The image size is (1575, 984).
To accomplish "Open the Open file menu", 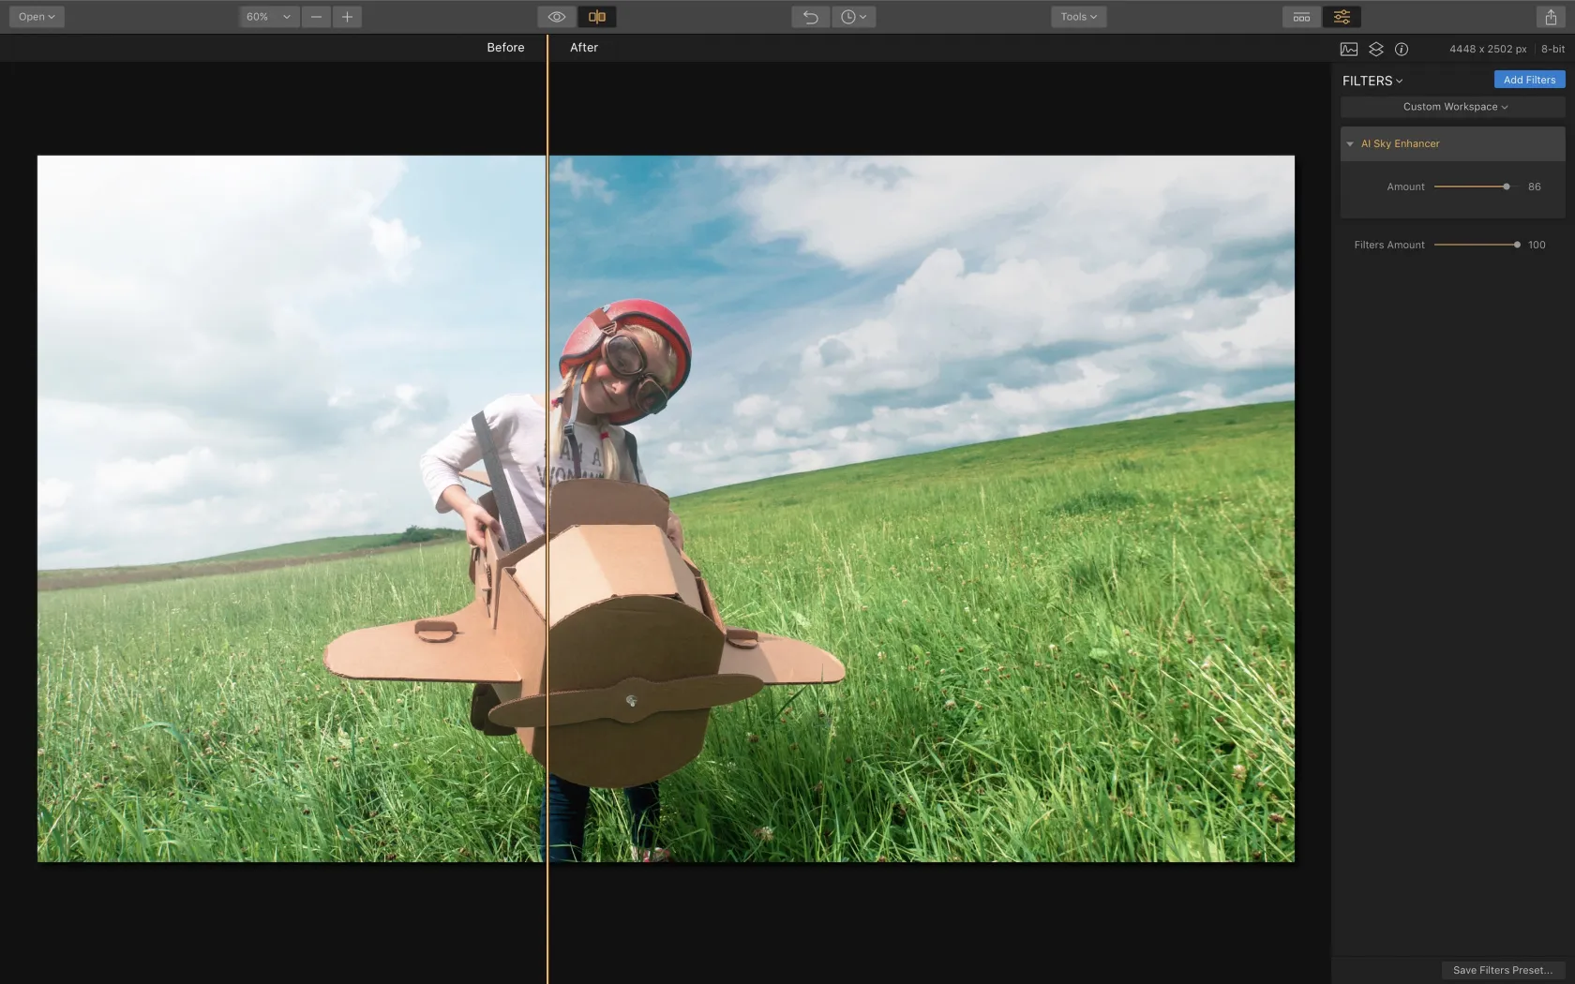I will point(37,17).
